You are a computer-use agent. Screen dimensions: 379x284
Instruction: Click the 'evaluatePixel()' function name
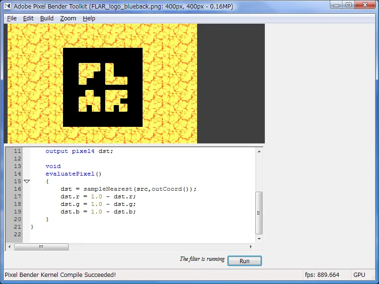pos(73,174)
